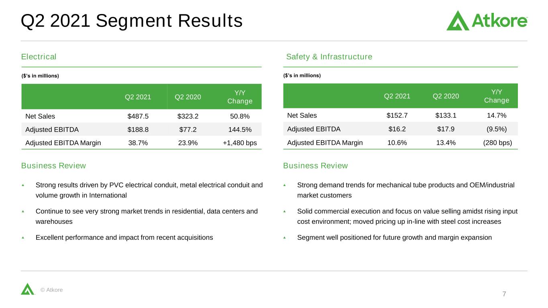548x308 pixels.
Task: Select 'Adjusted EBITDA' label in Safety & Infrastructure table
Action: click(x=314, y=129)
